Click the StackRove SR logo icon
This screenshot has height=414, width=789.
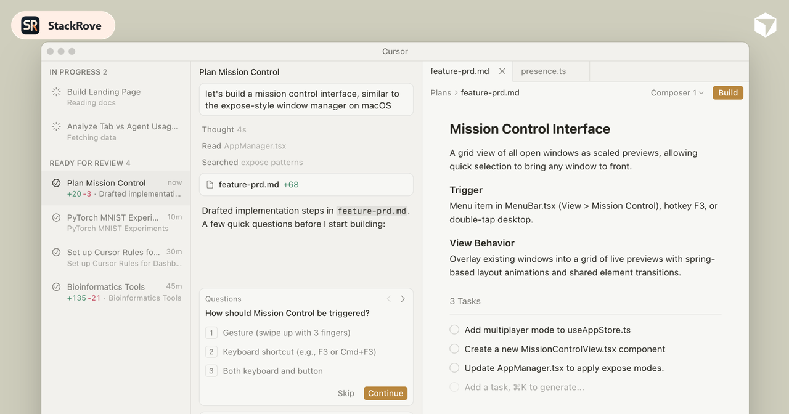pyautogui.click(x=28, y=25)
